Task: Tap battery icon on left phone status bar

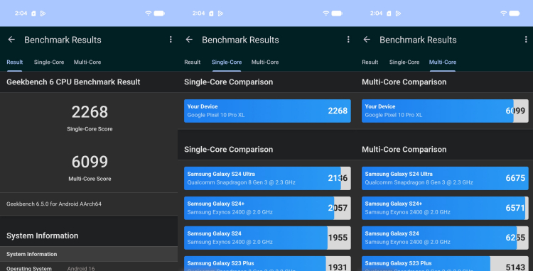Action: coord(159,13)
